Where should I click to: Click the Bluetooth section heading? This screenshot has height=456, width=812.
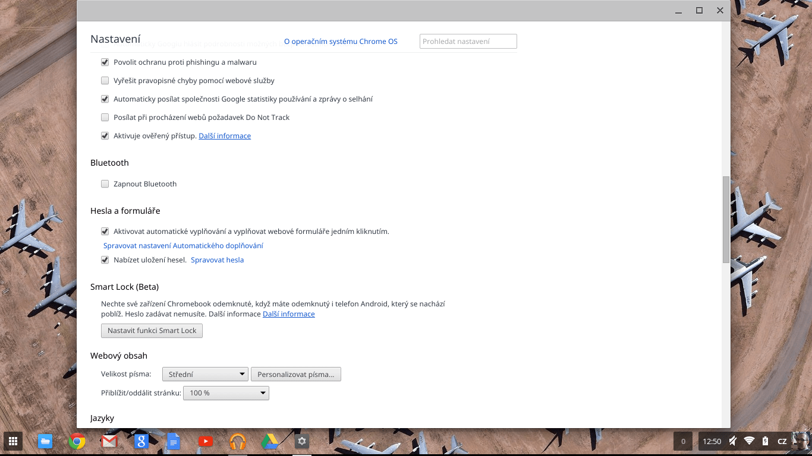[x=109, y=162]
